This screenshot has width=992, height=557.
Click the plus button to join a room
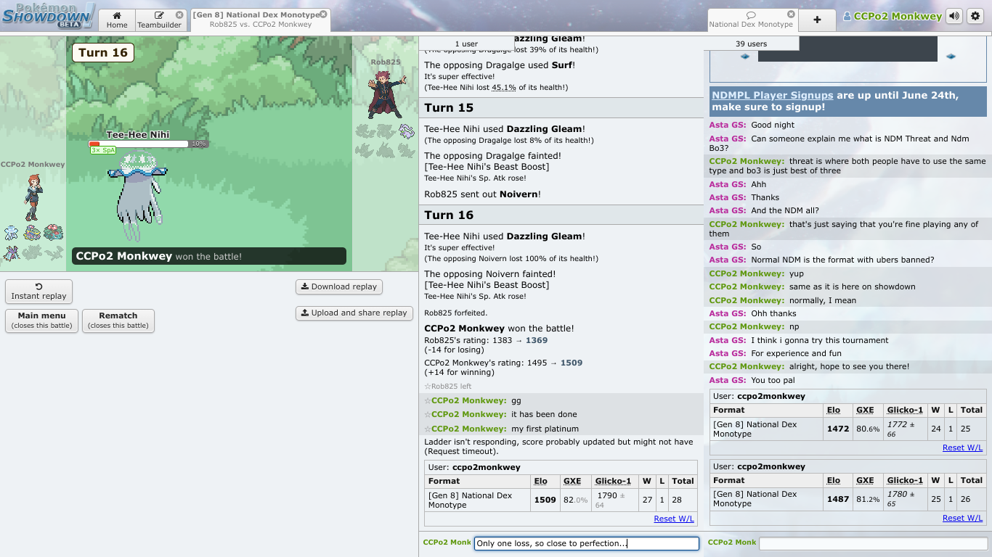[x=817, y=20]
